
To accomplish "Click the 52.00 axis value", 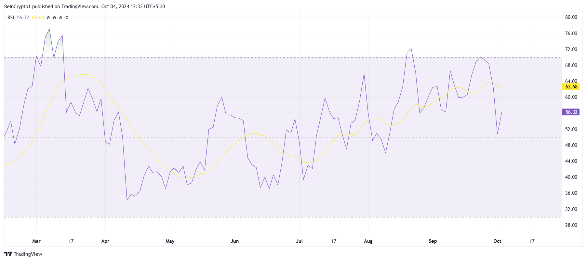I will (x=571, y=129).
